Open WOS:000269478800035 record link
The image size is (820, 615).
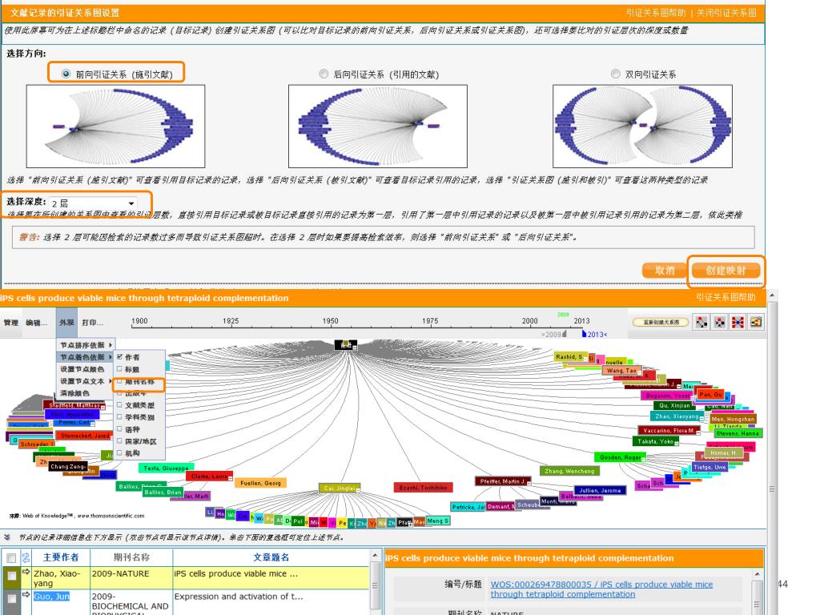(x=601, y=589)
